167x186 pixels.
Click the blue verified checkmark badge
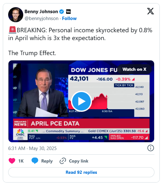(x=62, y=12)
